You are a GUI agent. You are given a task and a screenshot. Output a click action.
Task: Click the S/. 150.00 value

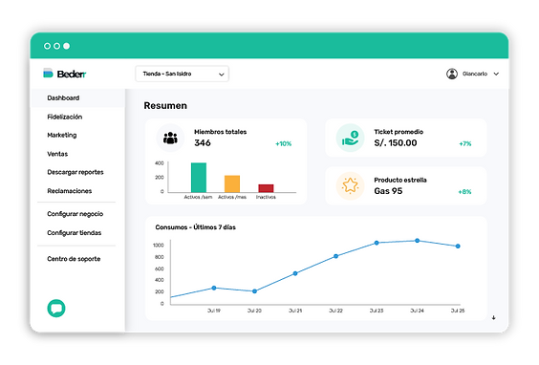pos(396,143)
